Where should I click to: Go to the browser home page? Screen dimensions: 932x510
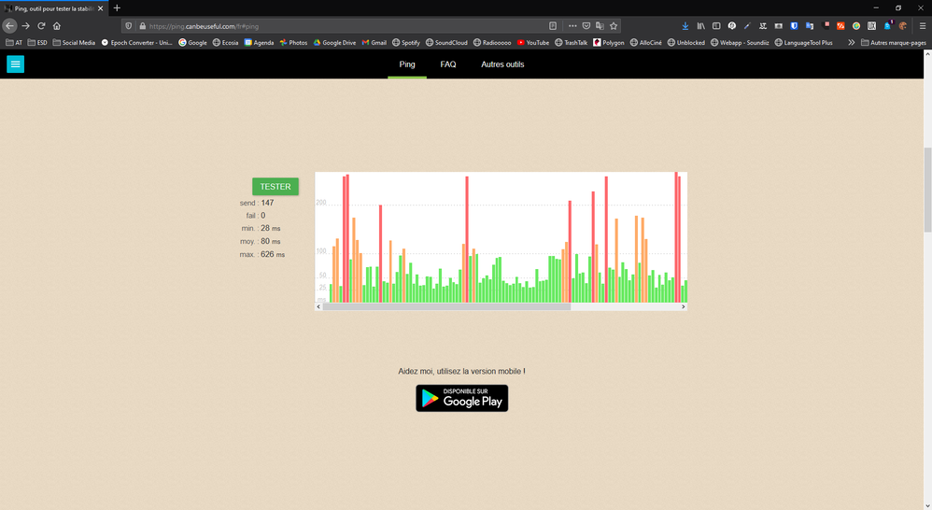[57, 26]
